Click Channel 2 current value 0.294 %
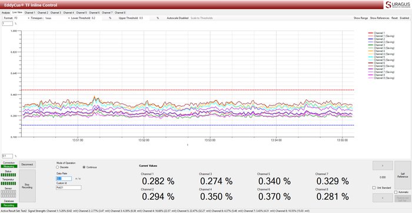This screenshot has height=213, width=412. (x=158, y=197)
